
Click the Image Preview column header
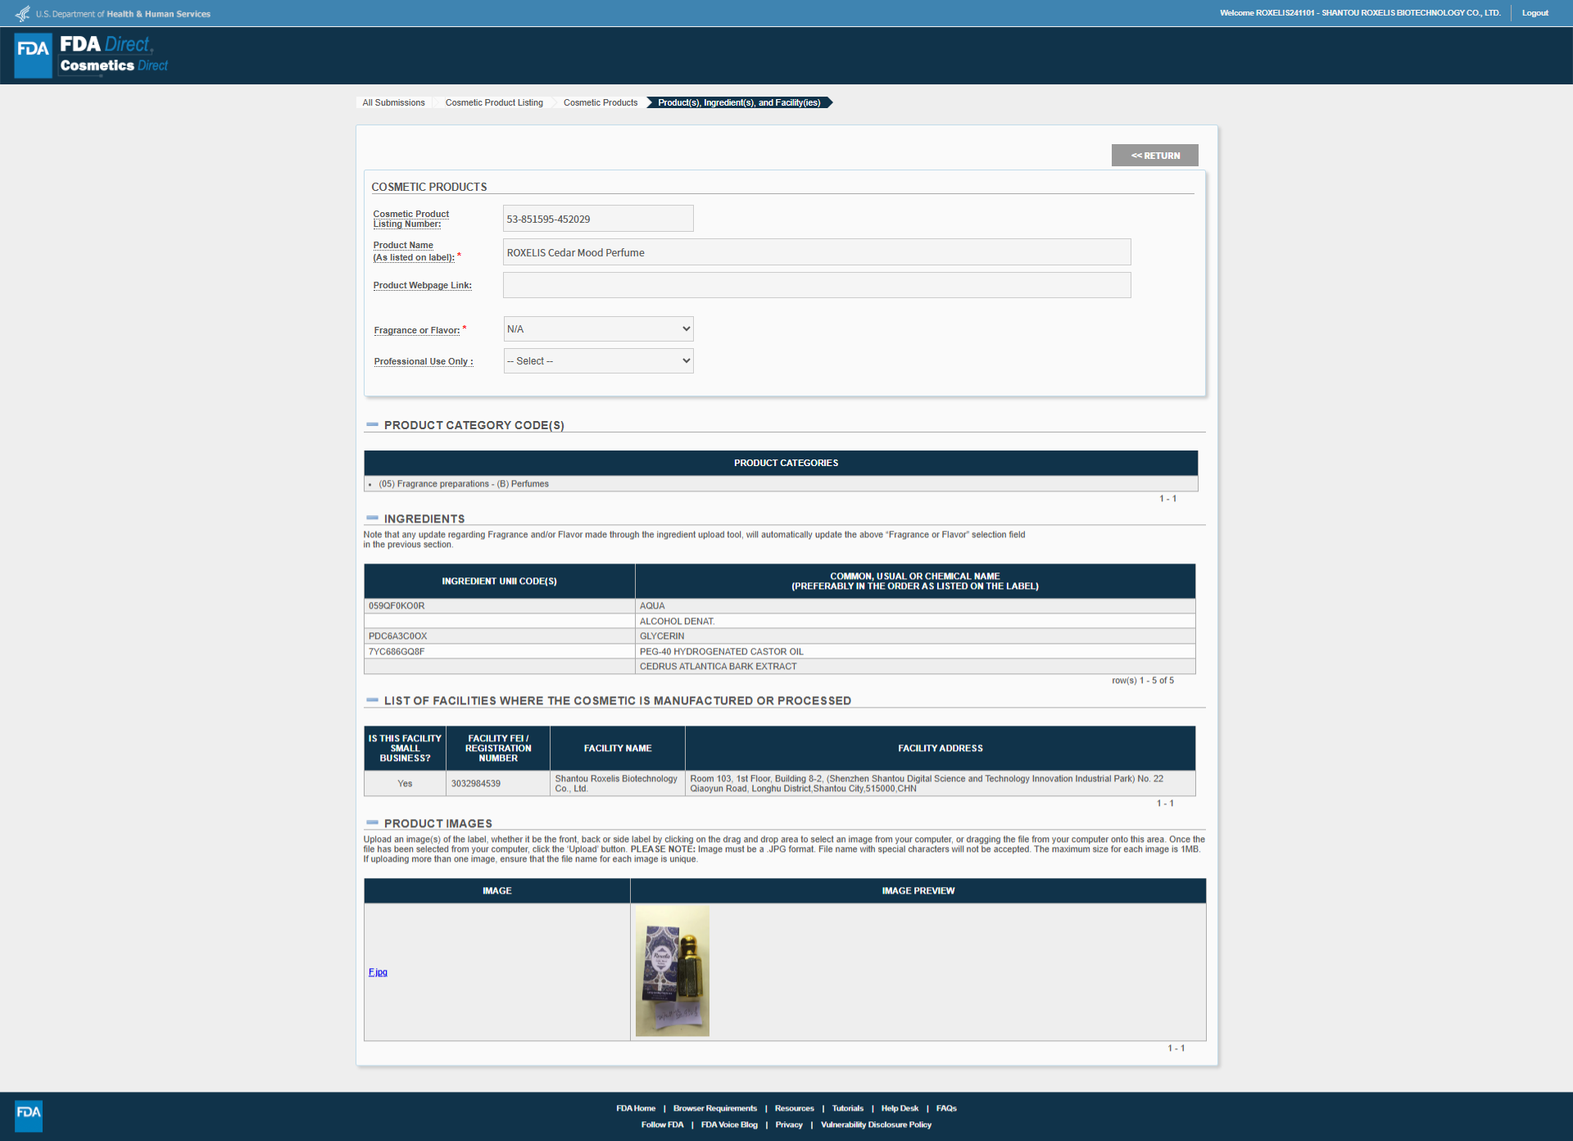click(x=918, y=891)
